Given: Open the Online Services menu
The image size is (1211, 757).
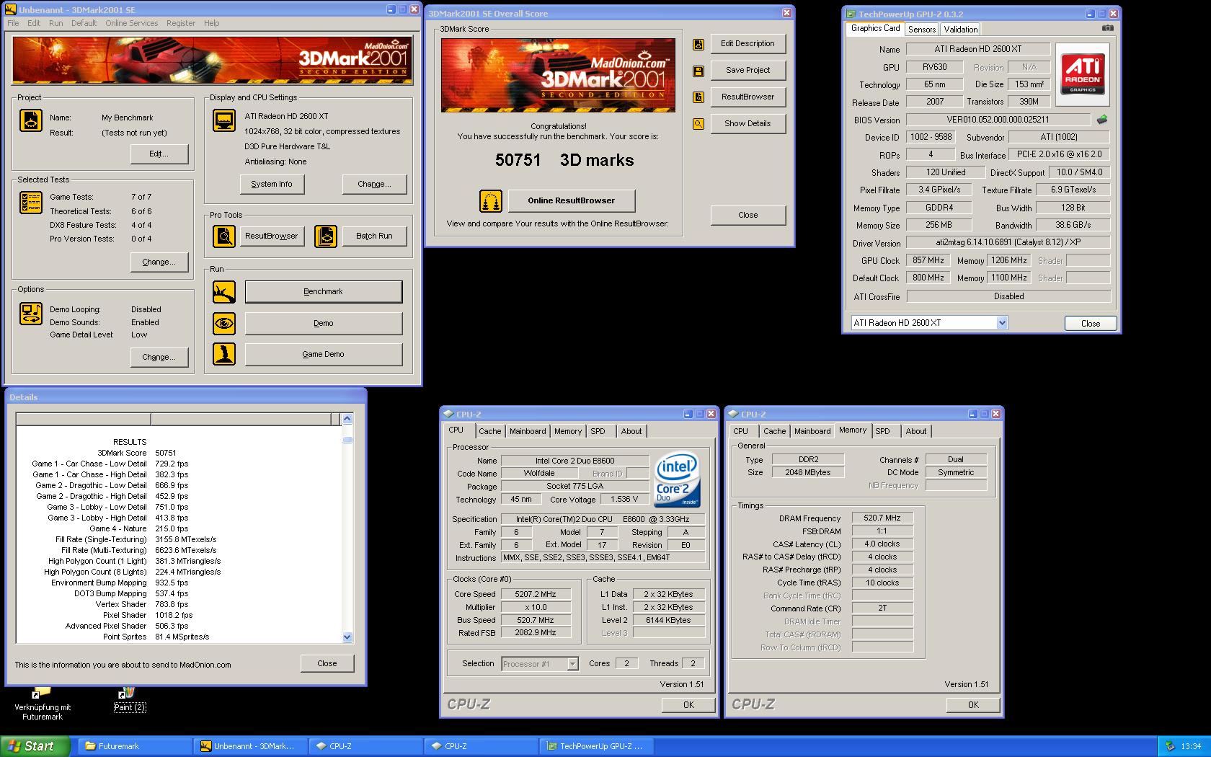Looking at the screenshot, I should click(131, 23).
